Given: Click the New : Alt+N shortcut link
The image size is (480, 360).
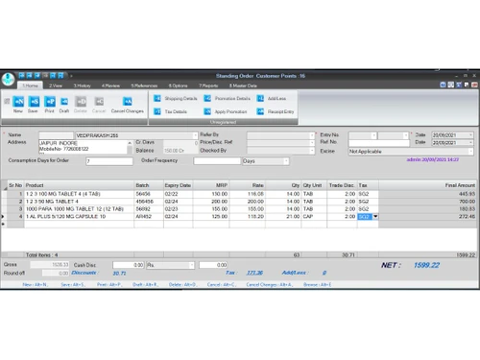Looking at the screenshot, I should click(x=36, y=284).
